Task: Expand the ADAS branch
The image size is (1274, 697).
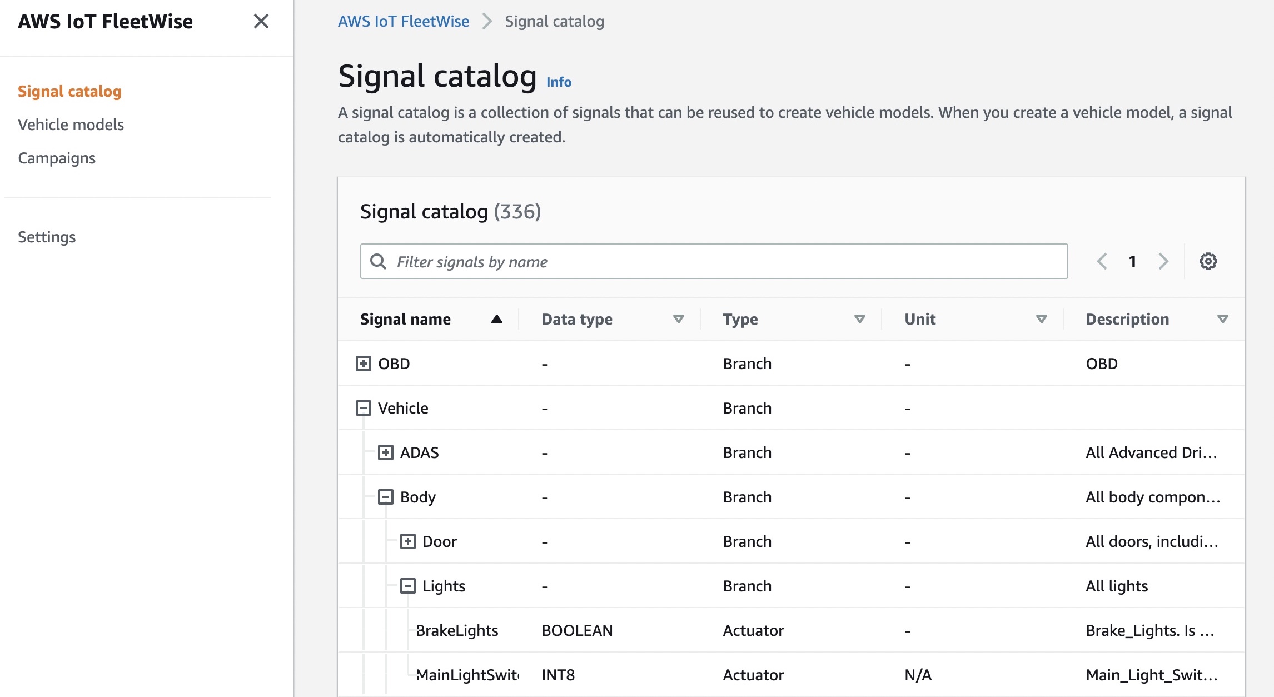Action: pyautogui.click(x=386, y=452)
